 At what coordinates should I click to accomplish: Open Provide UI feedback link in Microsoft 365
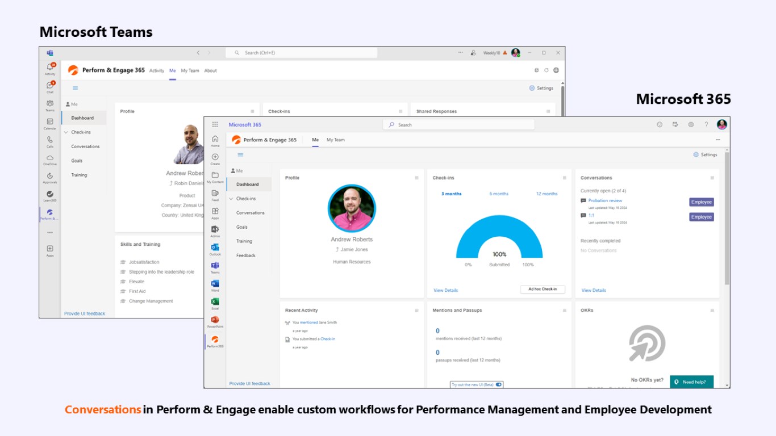[x=250, y=384]
